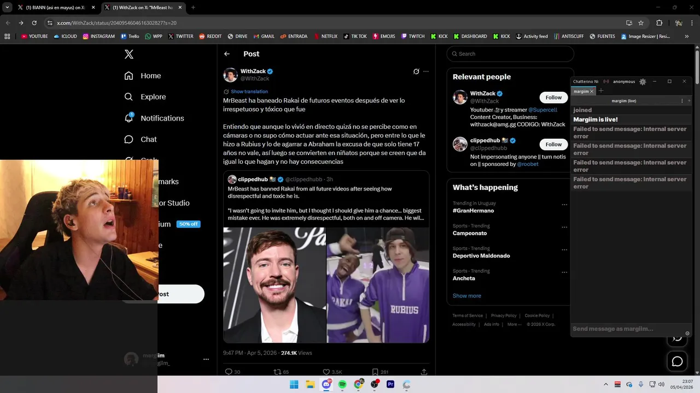Open Chat in X sidebar
Image resolution: width=700 pixels, height=393 pixels.
(x=141, y=139)
